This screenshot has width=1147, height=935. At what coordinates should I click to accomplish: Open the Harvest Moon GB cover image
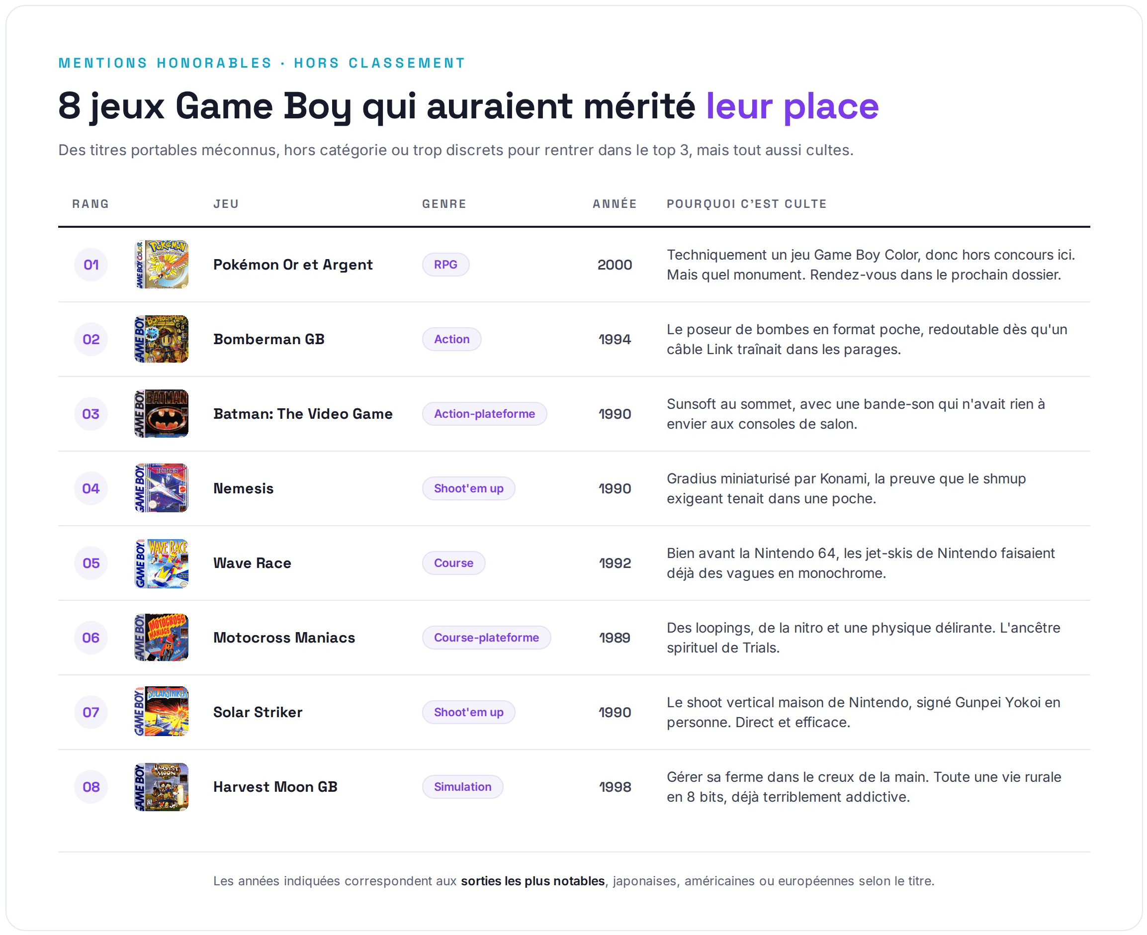[161, 786]
